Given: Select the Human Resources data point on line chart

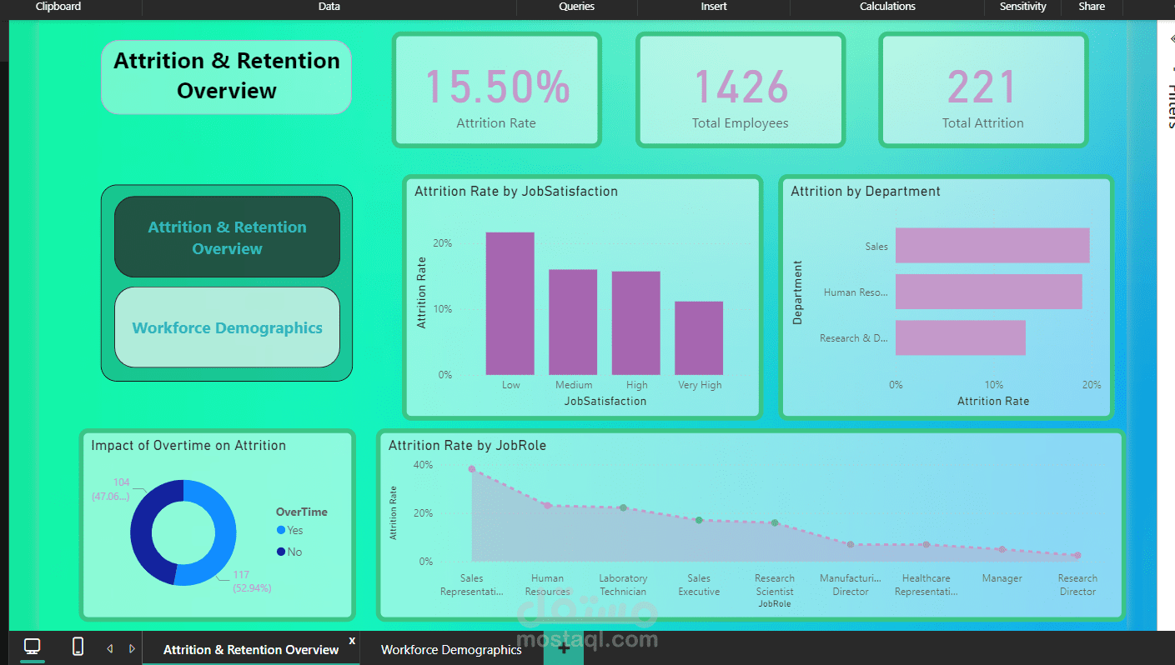Looking at the screenshot, I should [x=547, y=506].
